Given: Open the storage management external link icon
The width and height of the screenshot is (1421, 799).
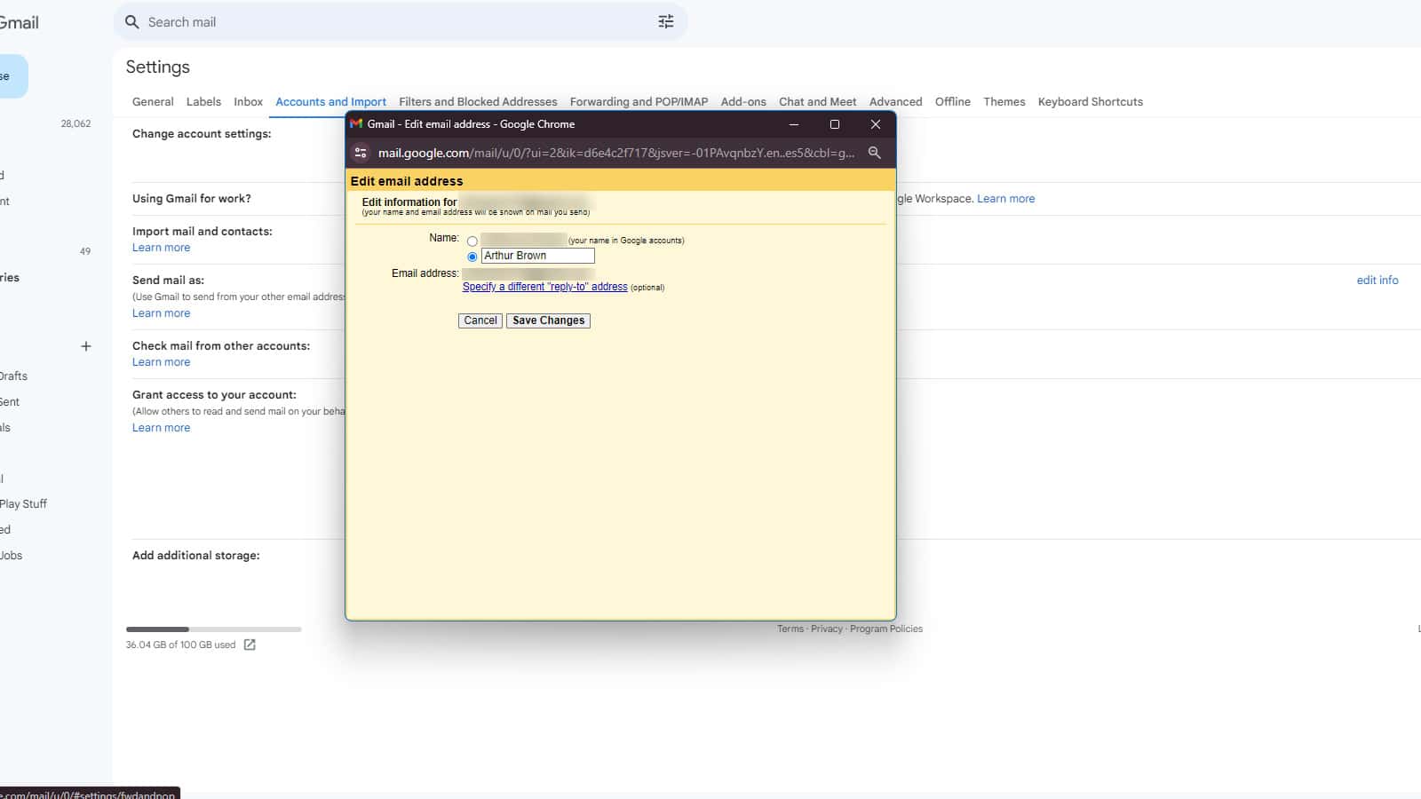Looking at the screenshot, I should tap(250, 645).
